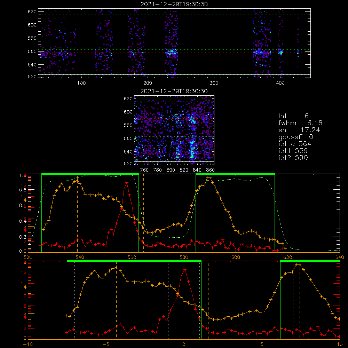Viewport: 348px width, 348px height.
Task: Click the 820 tick label under the middle image
Action: click(x=184, y=170)
